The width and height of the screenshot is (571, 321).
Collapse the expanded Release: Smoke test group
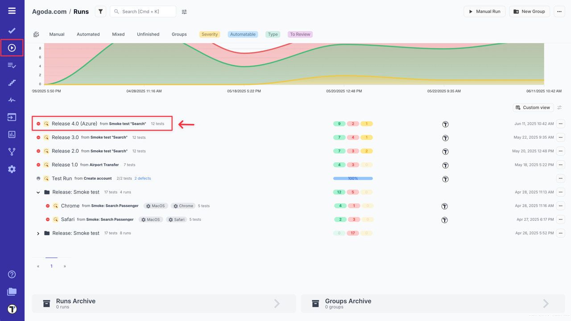tap(38, 192)
